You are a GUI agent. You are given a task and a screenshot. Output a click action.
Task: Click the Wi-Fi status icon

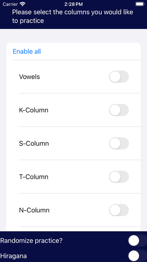[22, 4]
